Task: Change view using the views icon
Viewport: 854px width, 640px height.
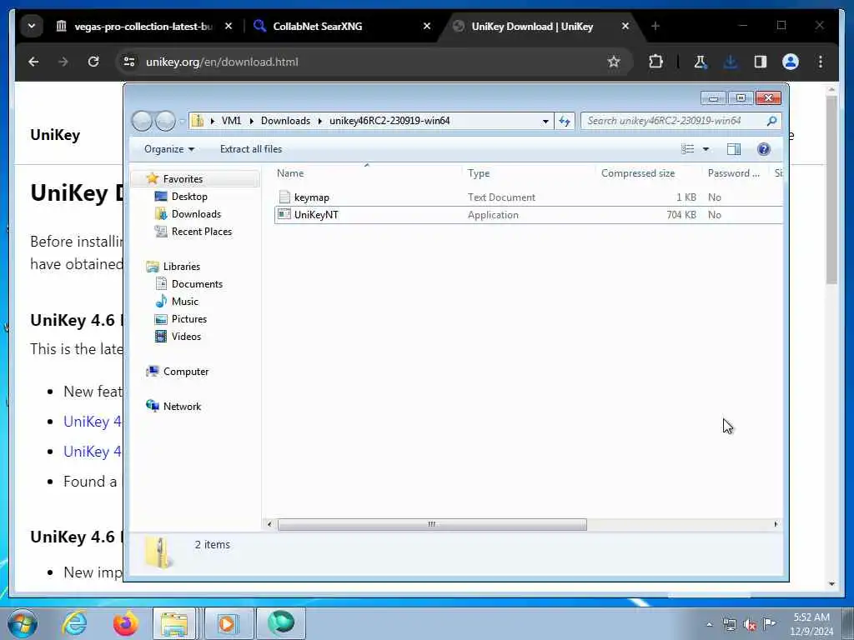Action: pos(688,149)
